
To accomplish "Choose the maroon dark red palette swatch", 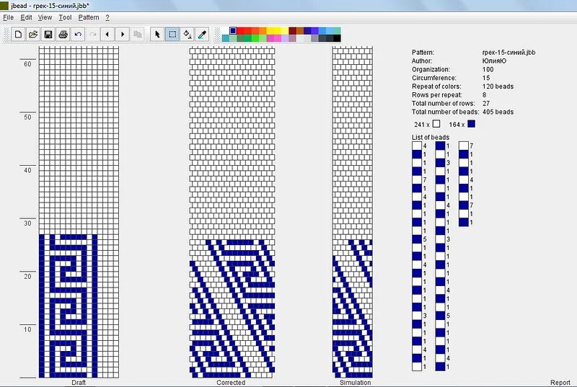I will 293,30.
